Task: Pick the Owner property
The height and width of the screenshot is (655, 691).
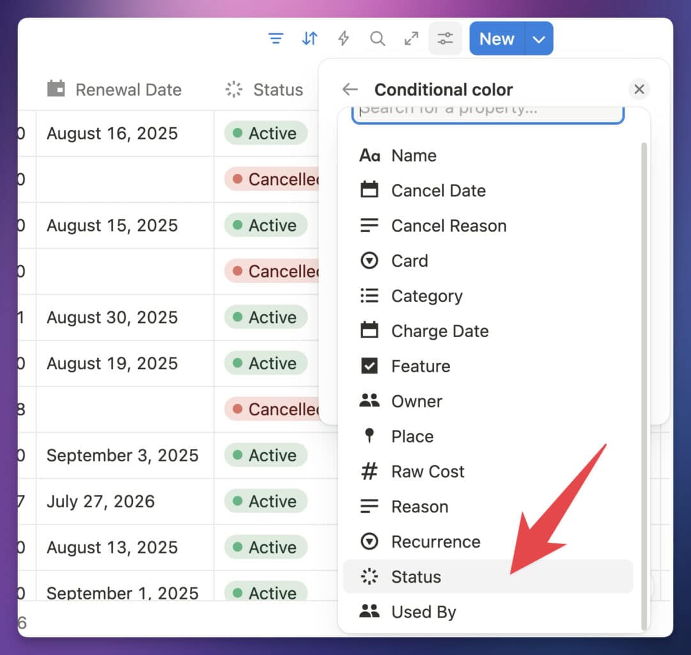Action: (488, 401)
